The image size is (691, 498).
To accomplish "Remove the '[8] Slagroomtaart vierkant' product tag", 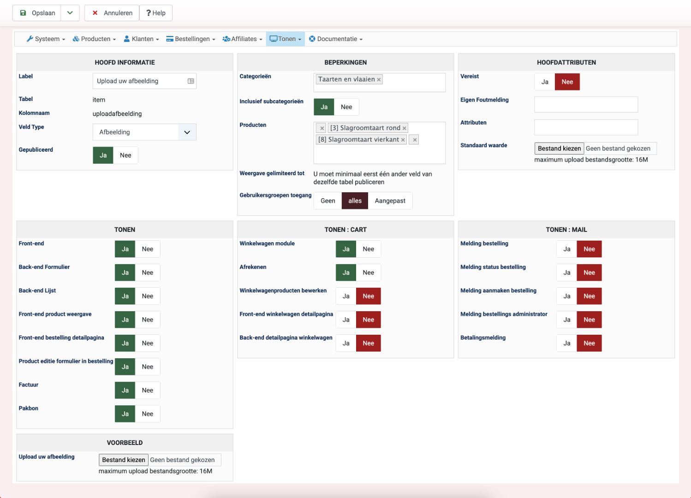I will pyautogui.click(x=403, y=140).
